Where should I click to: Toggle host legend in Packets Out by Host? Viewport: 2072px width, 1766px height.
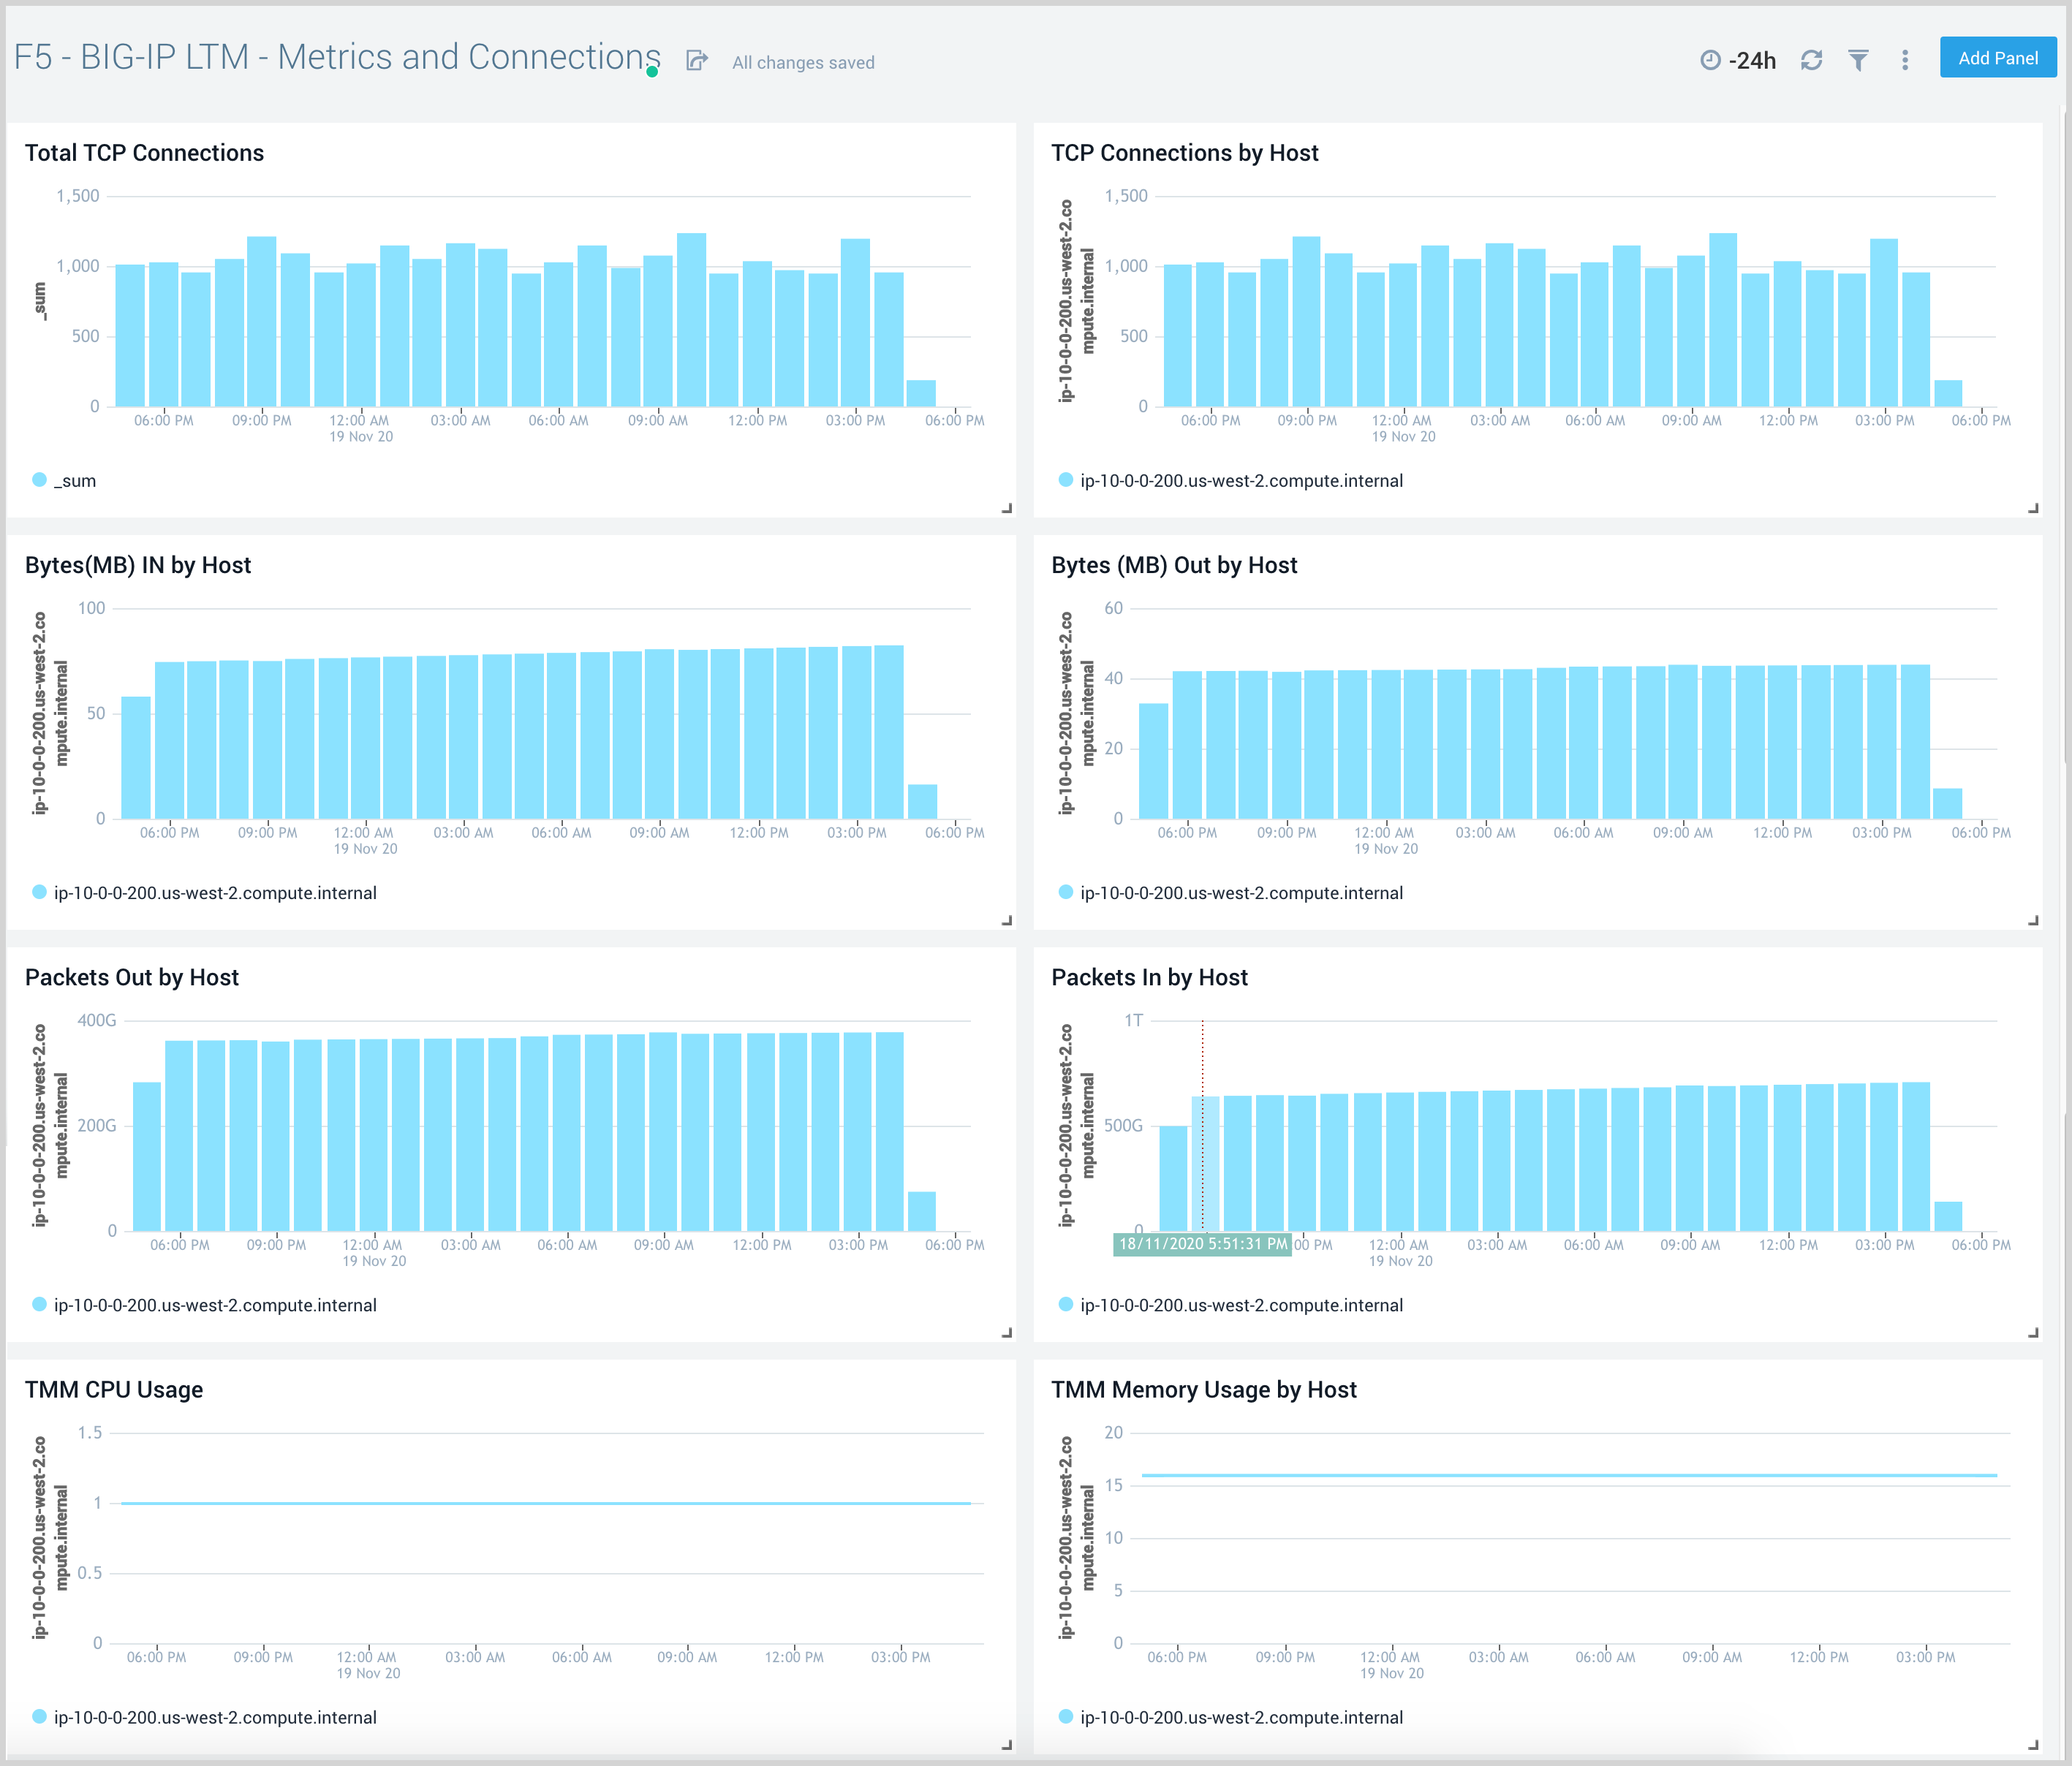pyautogui.click(x=204, y=1304)
